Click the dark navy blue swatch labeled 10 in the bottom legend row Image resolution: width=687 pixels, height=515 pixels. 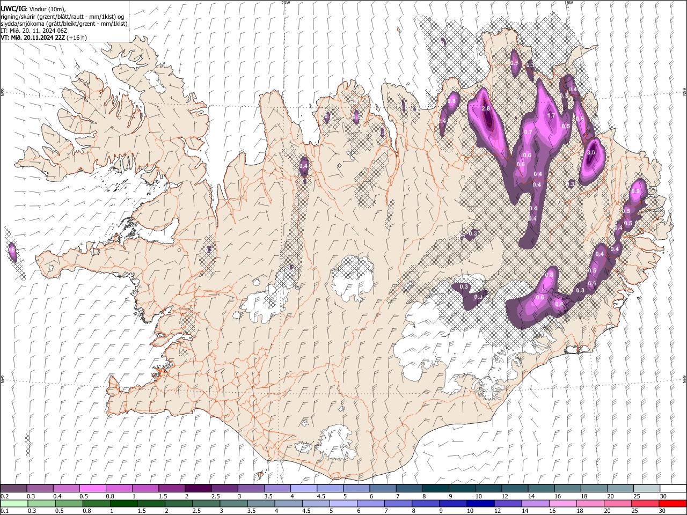(480, 503)
